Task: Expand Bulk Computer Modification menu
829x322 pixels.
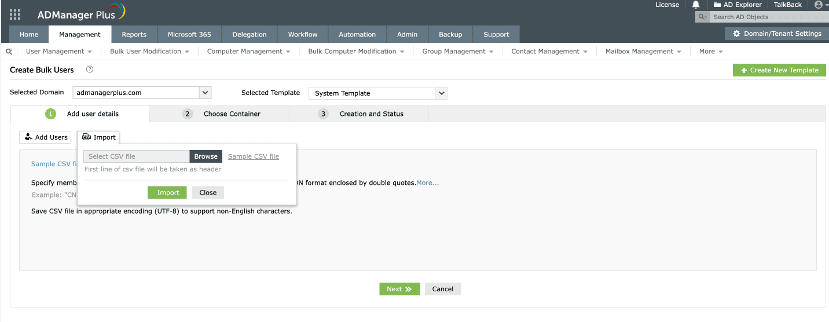Action: (356, 52)
